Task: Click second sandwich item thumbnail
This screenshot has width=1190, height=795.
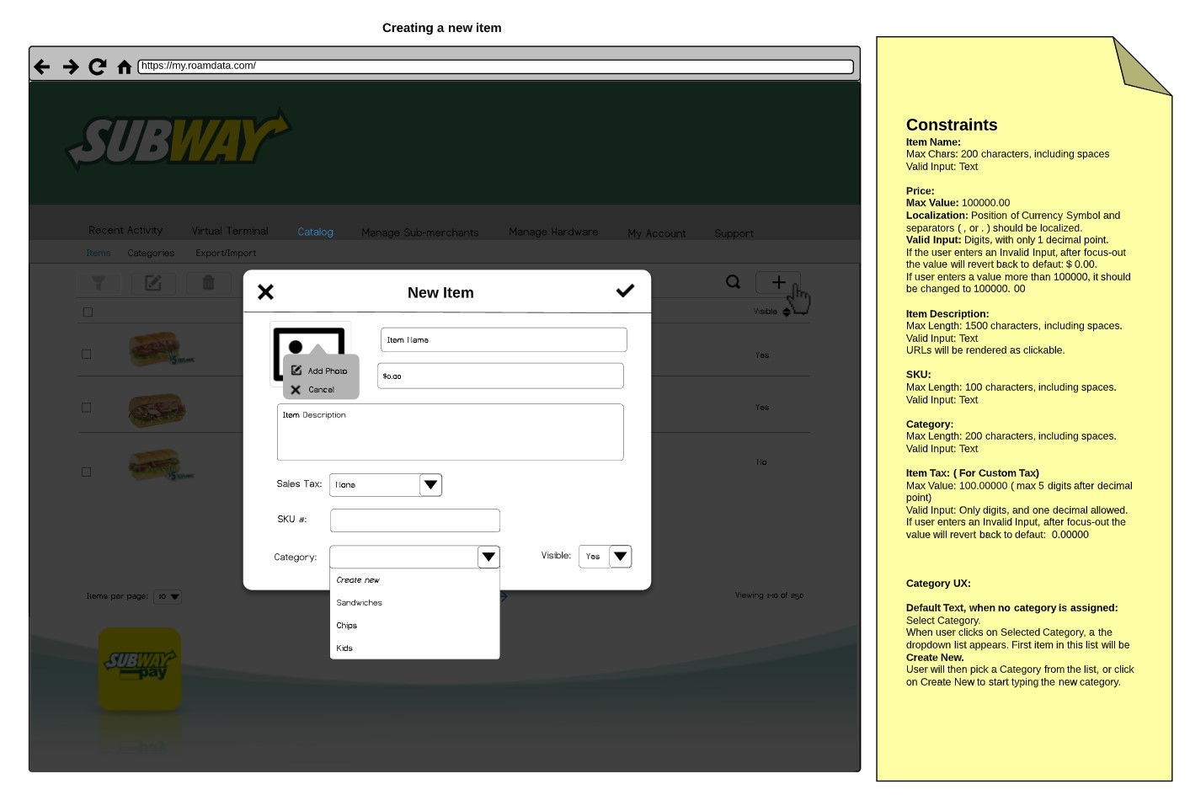Action: point(157,410)
